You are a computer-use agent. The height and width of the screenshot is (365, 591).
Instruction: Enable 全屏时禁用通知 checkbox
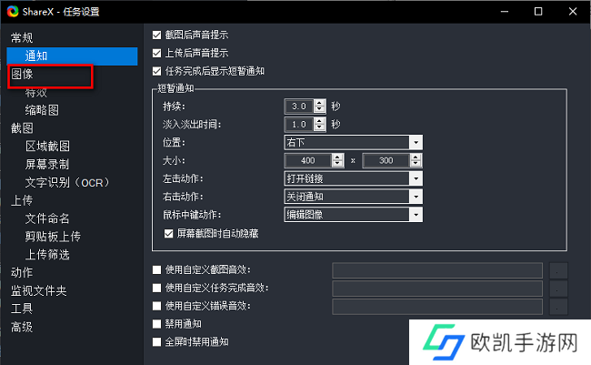click(156, 342)
